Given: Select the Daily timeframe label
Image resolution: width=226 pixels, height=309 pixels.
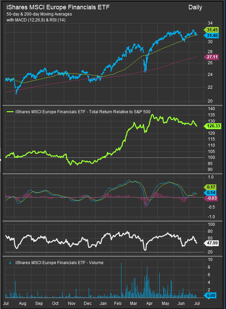Looking at the screenshot, I should click(x=195, y=8).
